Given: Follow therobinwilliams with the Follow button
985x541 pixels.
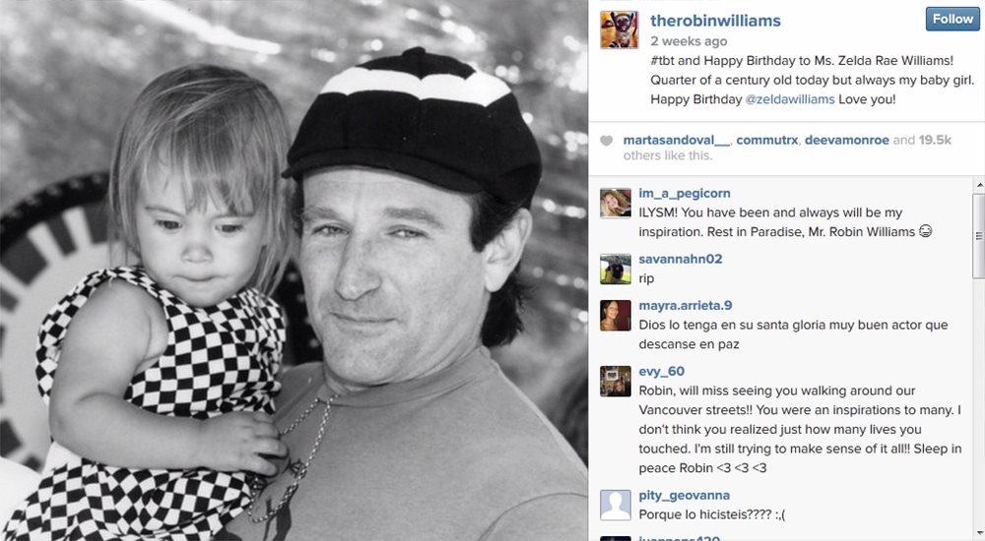Looking at the screenshot, I should click(952, 19).
